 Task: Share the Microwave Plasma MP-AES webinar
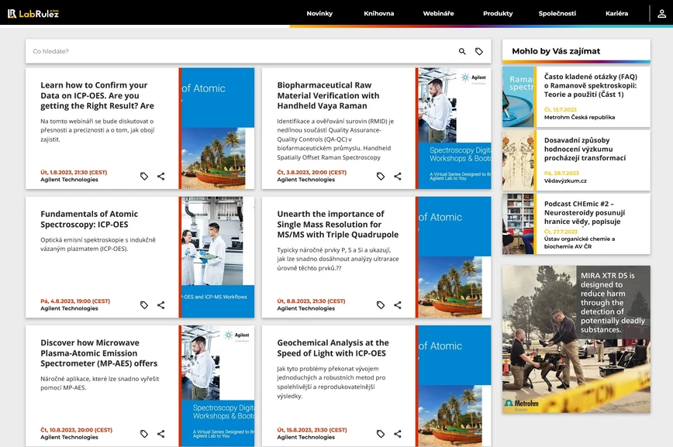[x=161, y=434]
